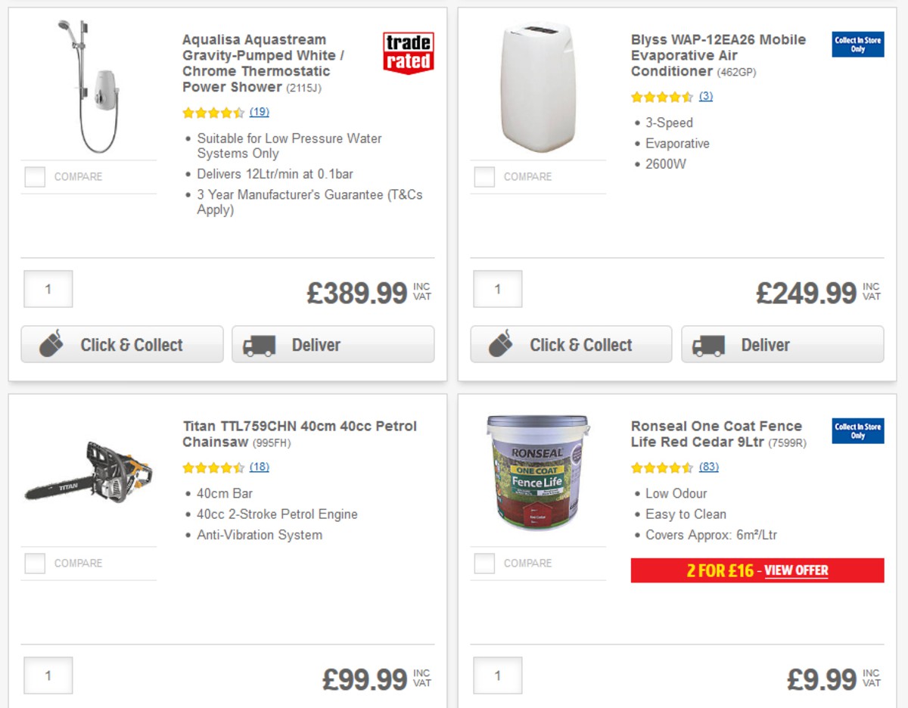The height and width of the screenshot is (708, 908).
Task: Click Deliver for the Blyss air conditioner
Action: click(x=782, y=344)
